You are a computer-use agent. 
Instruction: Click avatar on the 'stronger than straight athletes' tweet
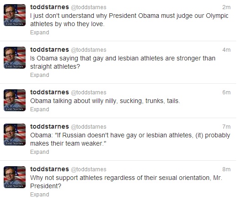15,58
